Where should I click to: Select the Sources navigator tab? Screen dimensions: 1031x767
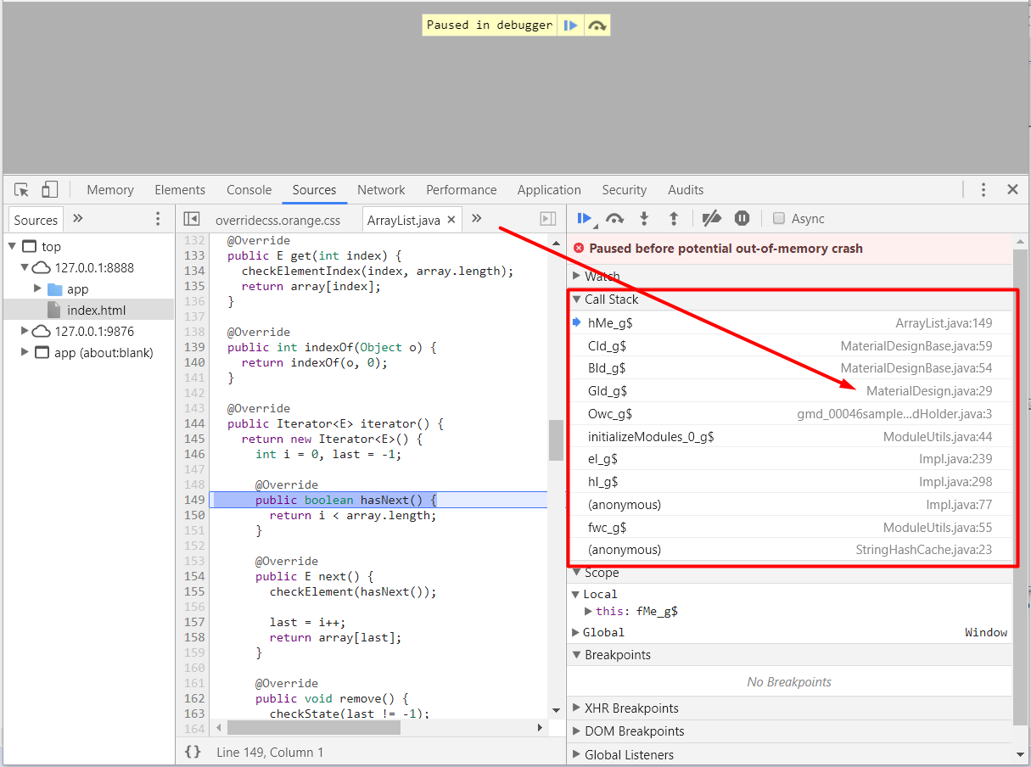point(36,220)
